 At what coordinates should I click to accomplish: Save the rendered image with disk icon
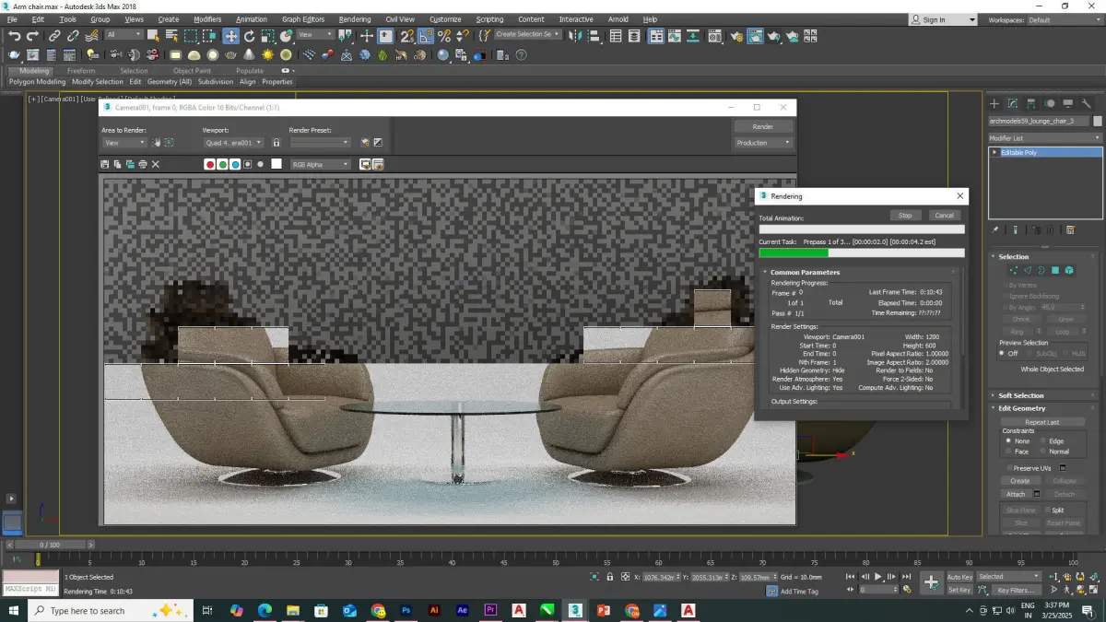104,164
